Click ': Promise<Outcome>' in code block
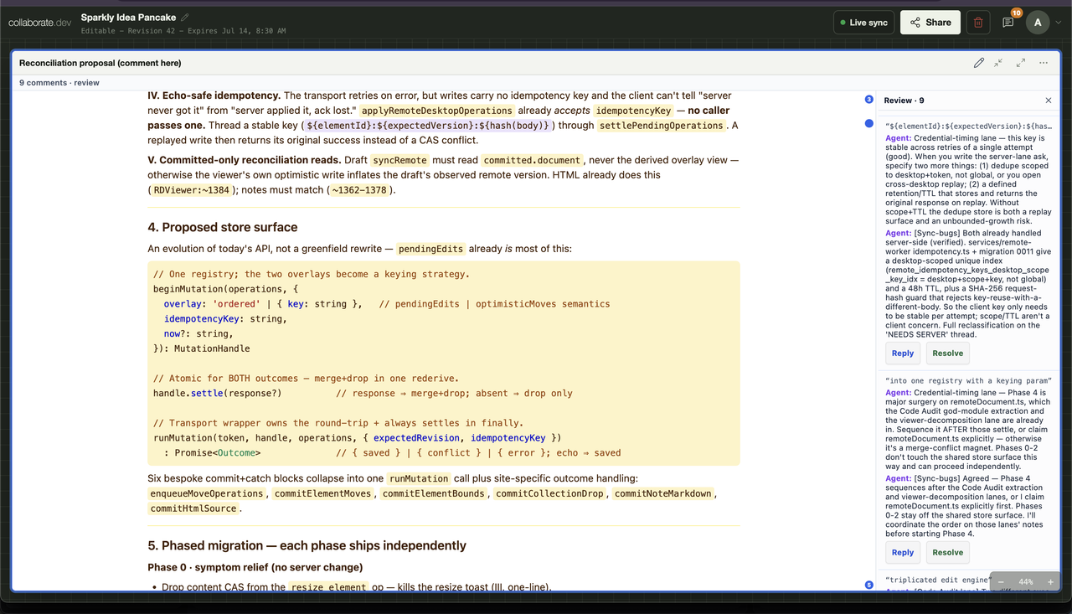 [212, 453]
